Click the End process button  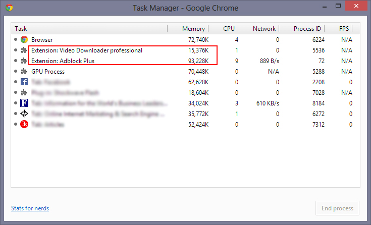(337, 208)
